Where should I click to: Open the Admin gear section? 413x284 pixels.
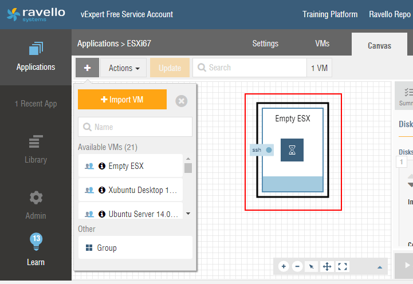point(36,204)
